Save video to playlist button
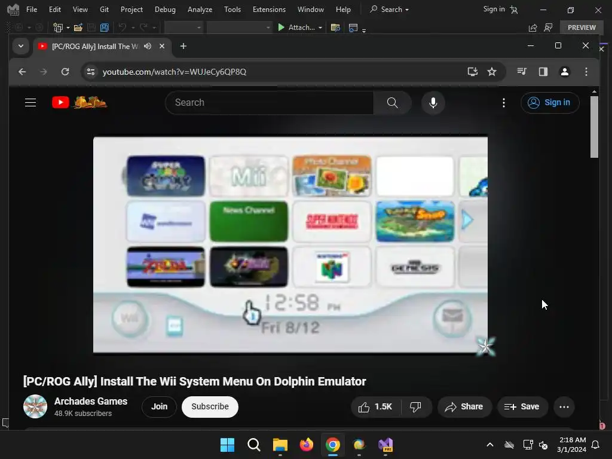This screenshot has height=459, width=612. point(522,406)
